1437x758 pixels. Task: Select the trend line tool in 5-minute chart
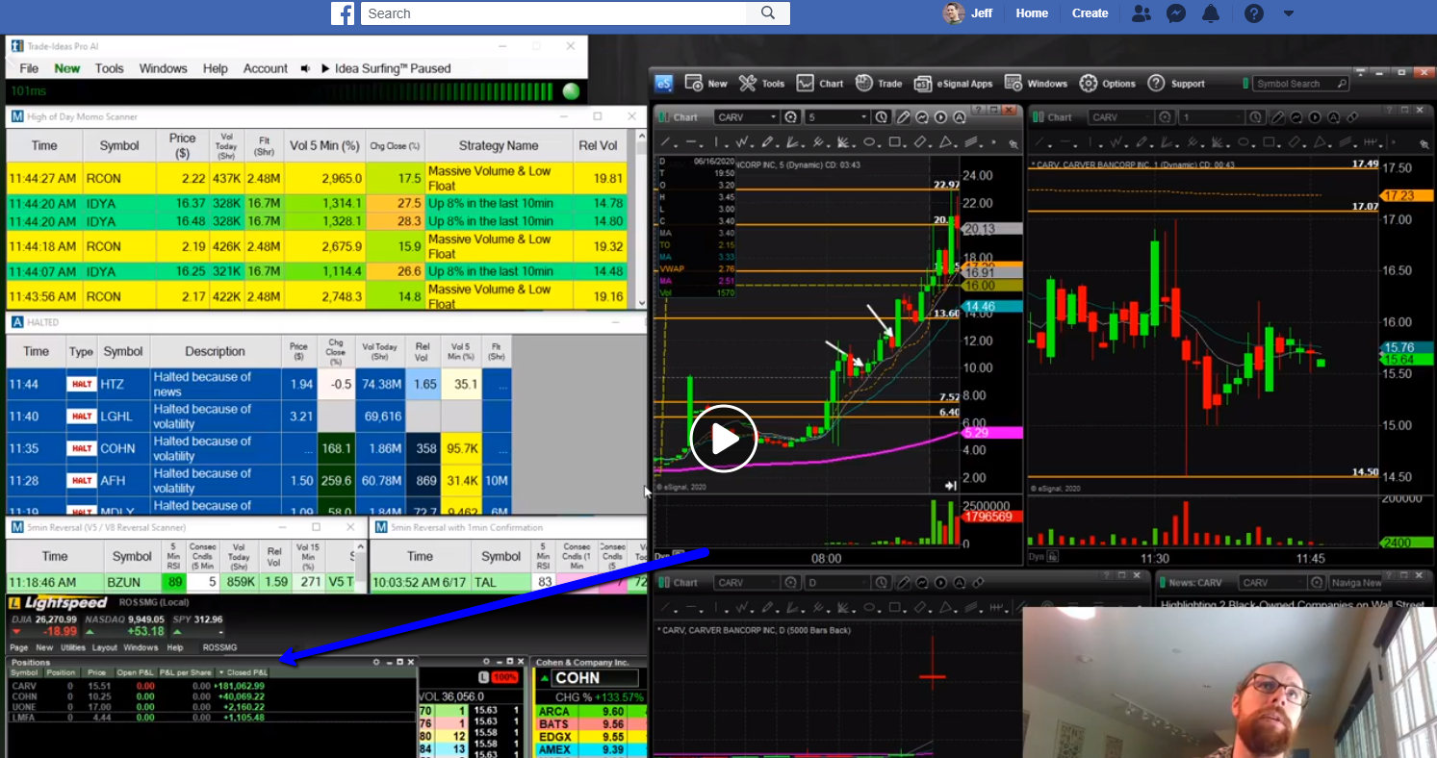point(663,142)
